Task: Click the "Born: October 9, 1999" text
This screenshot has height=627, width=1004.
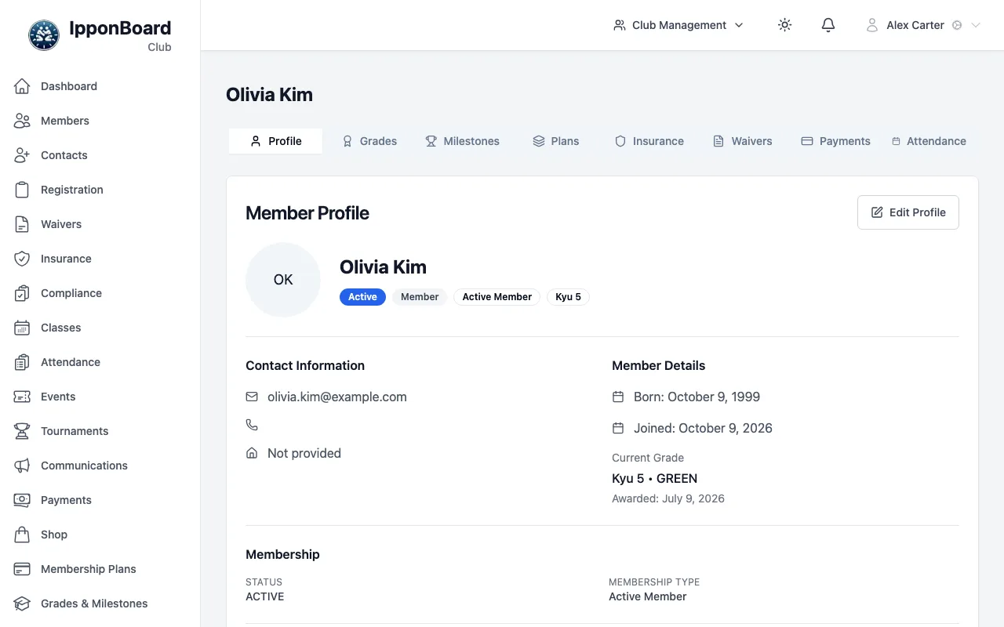Action: click(697, 397)
